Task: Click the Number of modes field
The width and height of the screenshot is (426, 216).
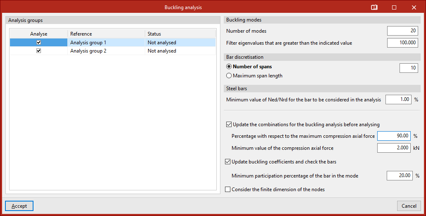Action: pos(402,31)
